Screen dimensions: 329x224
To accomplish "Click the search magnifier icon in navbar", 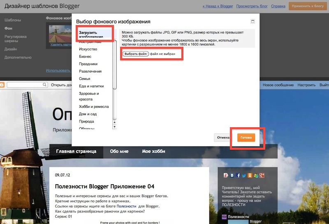I will (44, 85).
